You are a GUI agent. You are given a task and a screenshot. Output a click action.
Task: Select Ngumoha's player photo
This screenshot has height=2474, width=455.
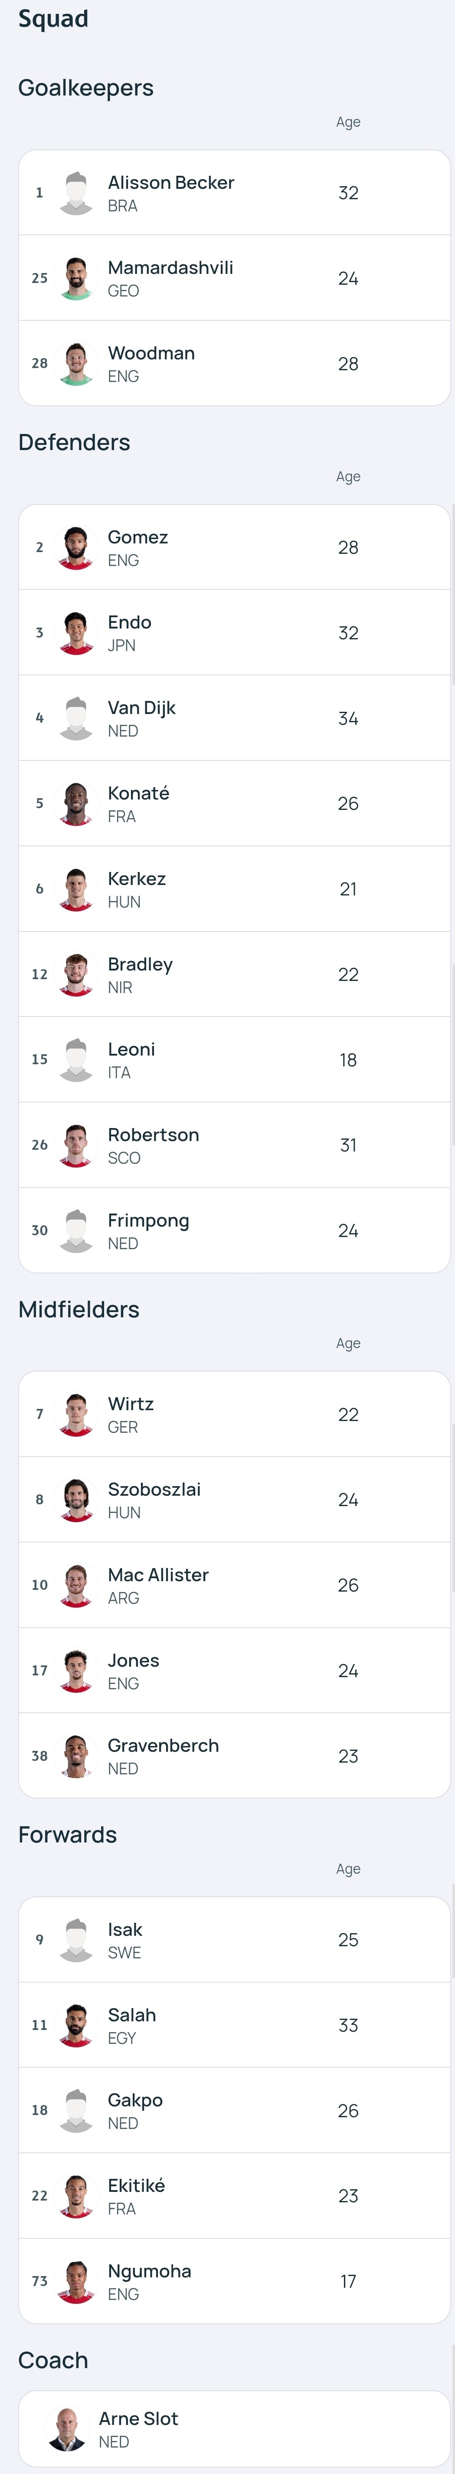[x=76, y=2282]
